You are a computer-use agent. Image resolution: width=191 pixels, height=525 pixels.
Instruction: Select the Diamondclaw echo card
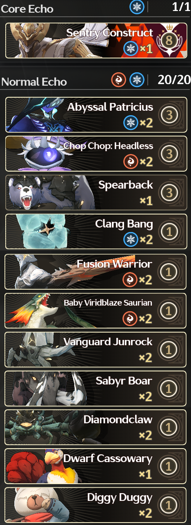tap(96, 427)
